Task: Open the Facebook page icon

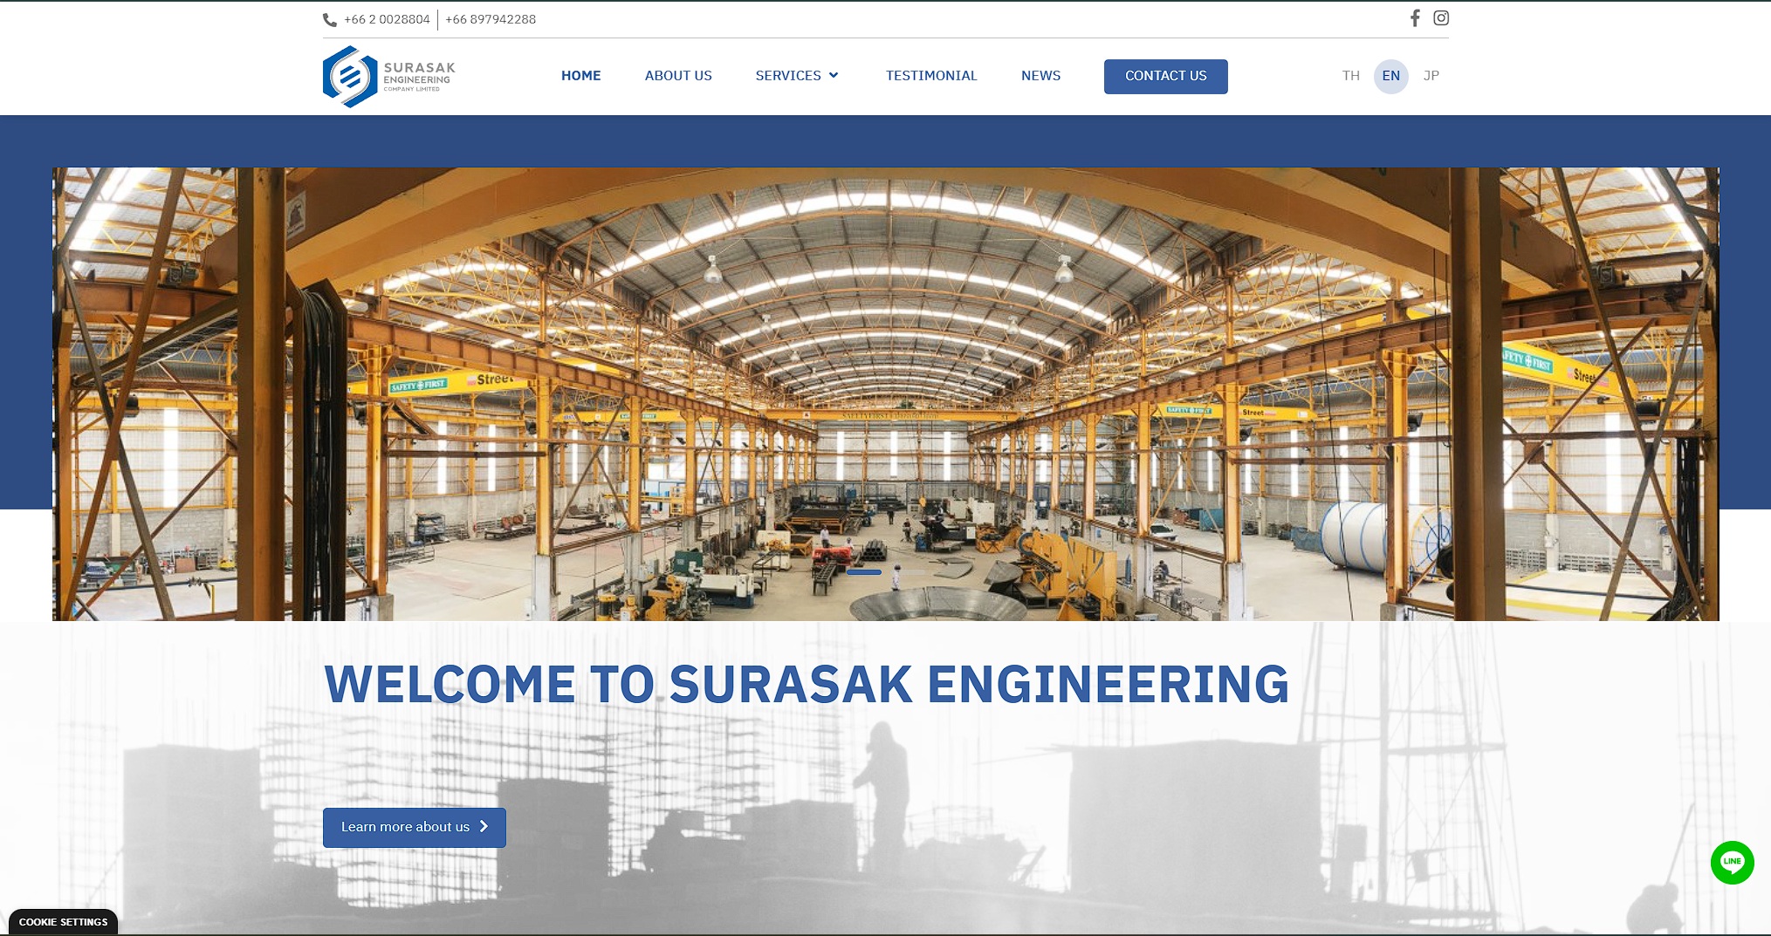Action: point(1415,18)
